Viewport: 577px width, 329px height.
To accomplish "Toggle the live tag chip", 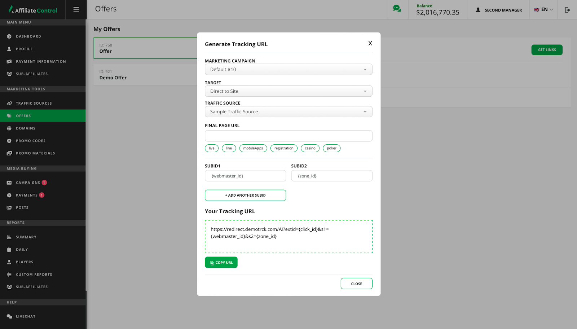I will (212, 148).
